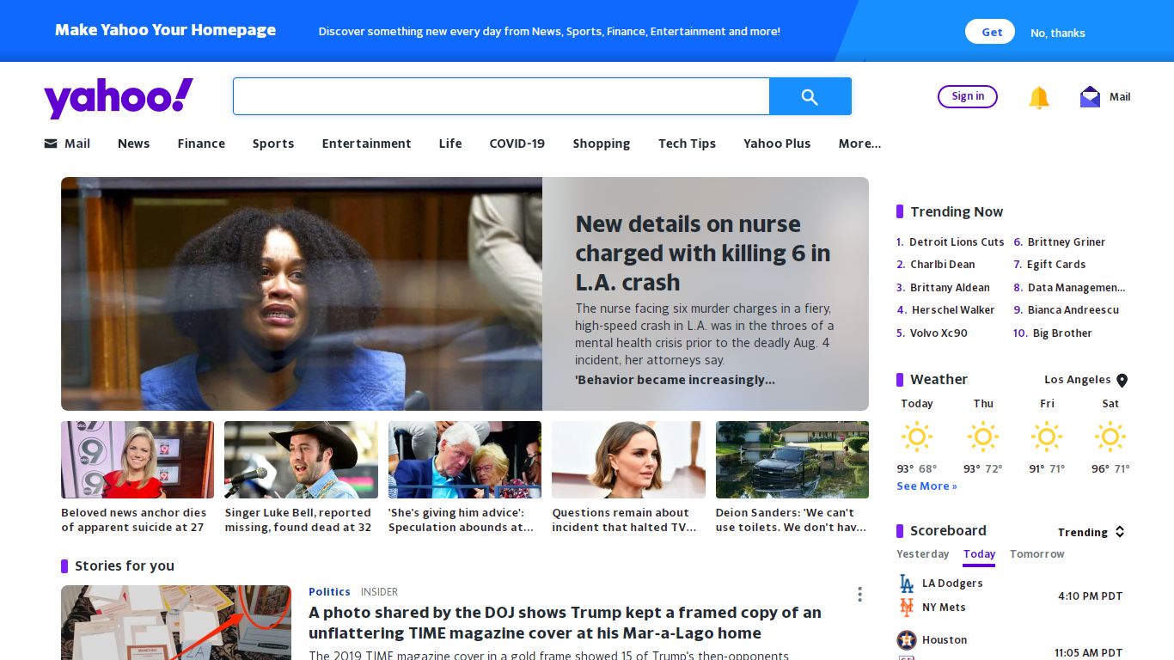Open Yahoo Plus in the navigation bar
The height and width of the screenshot is (660, 1174).
[x=777, y=144]
